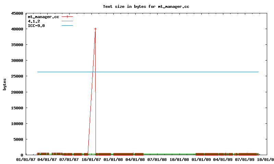
Task: Click the 07/01/09 x-axis date label
Action: click(245, 159)
